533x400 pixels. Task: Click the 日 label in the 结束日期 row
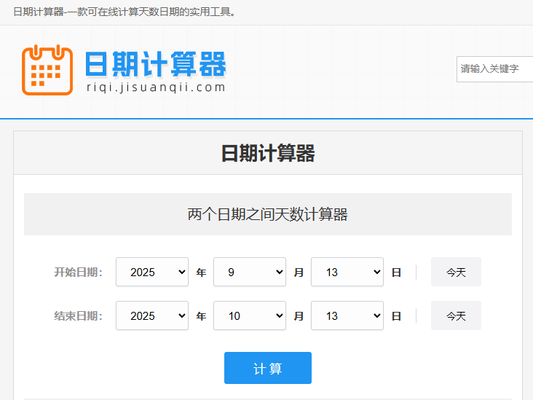[x=396, y=316]
